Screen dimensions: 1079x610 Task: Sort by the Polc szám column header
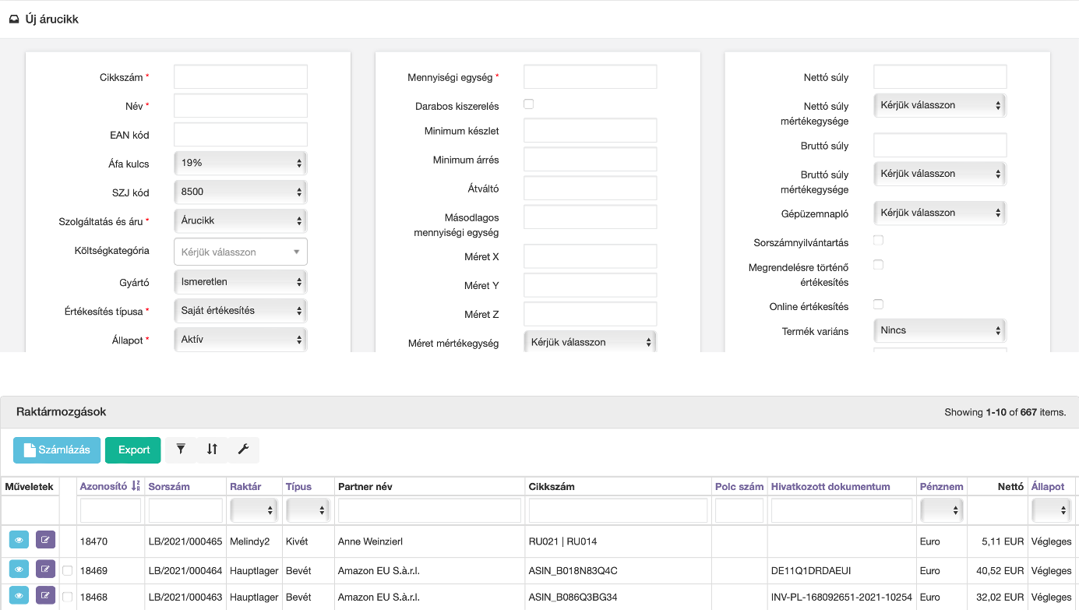739,486
